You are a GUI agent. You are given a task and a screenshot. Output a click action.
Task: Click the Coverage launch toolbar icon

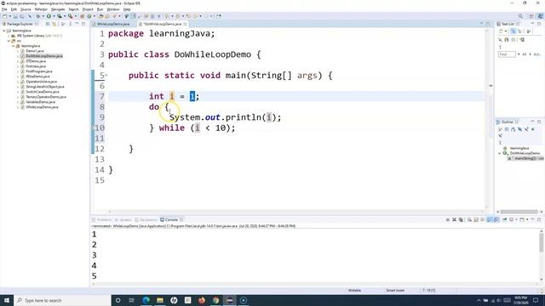point(60,16)
